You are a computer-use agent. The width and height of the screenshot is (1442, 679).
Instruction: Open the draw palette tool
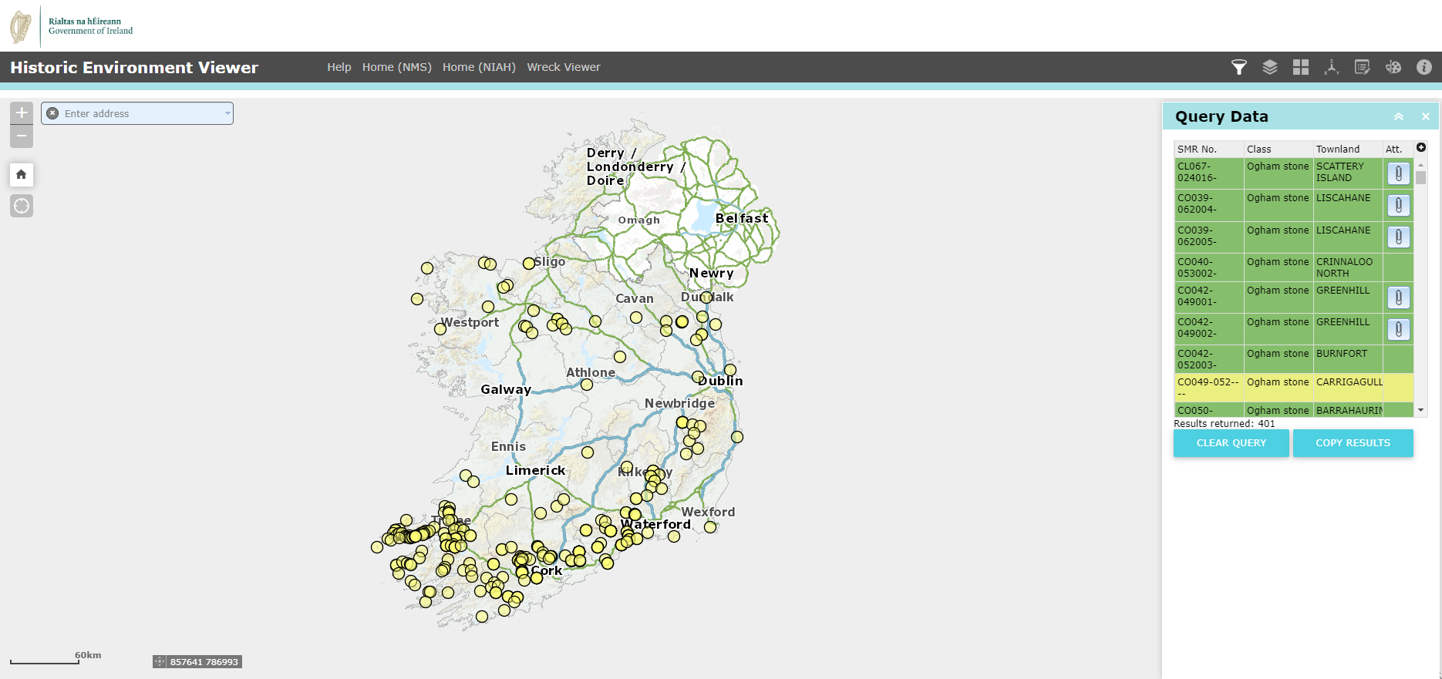click(x=1393, y=67)
